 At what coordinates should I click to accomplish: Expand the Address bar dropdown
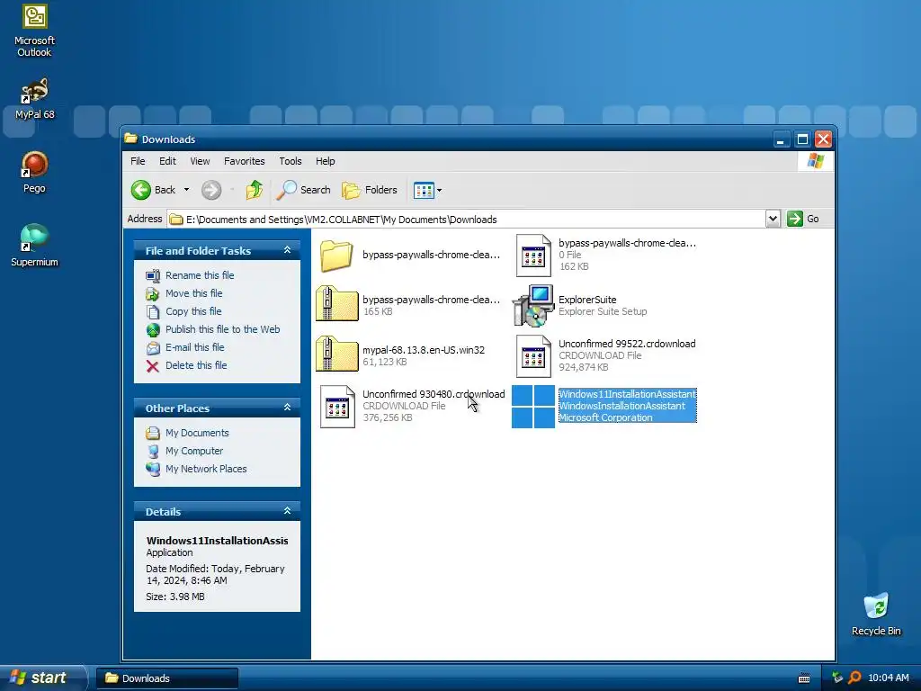click(x=773, y=219)
